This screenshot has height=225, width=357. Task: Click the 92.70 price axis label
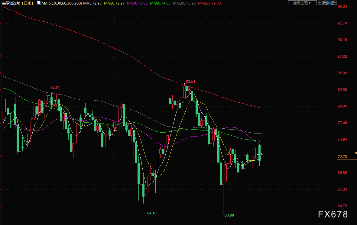(x=342, y=23)
